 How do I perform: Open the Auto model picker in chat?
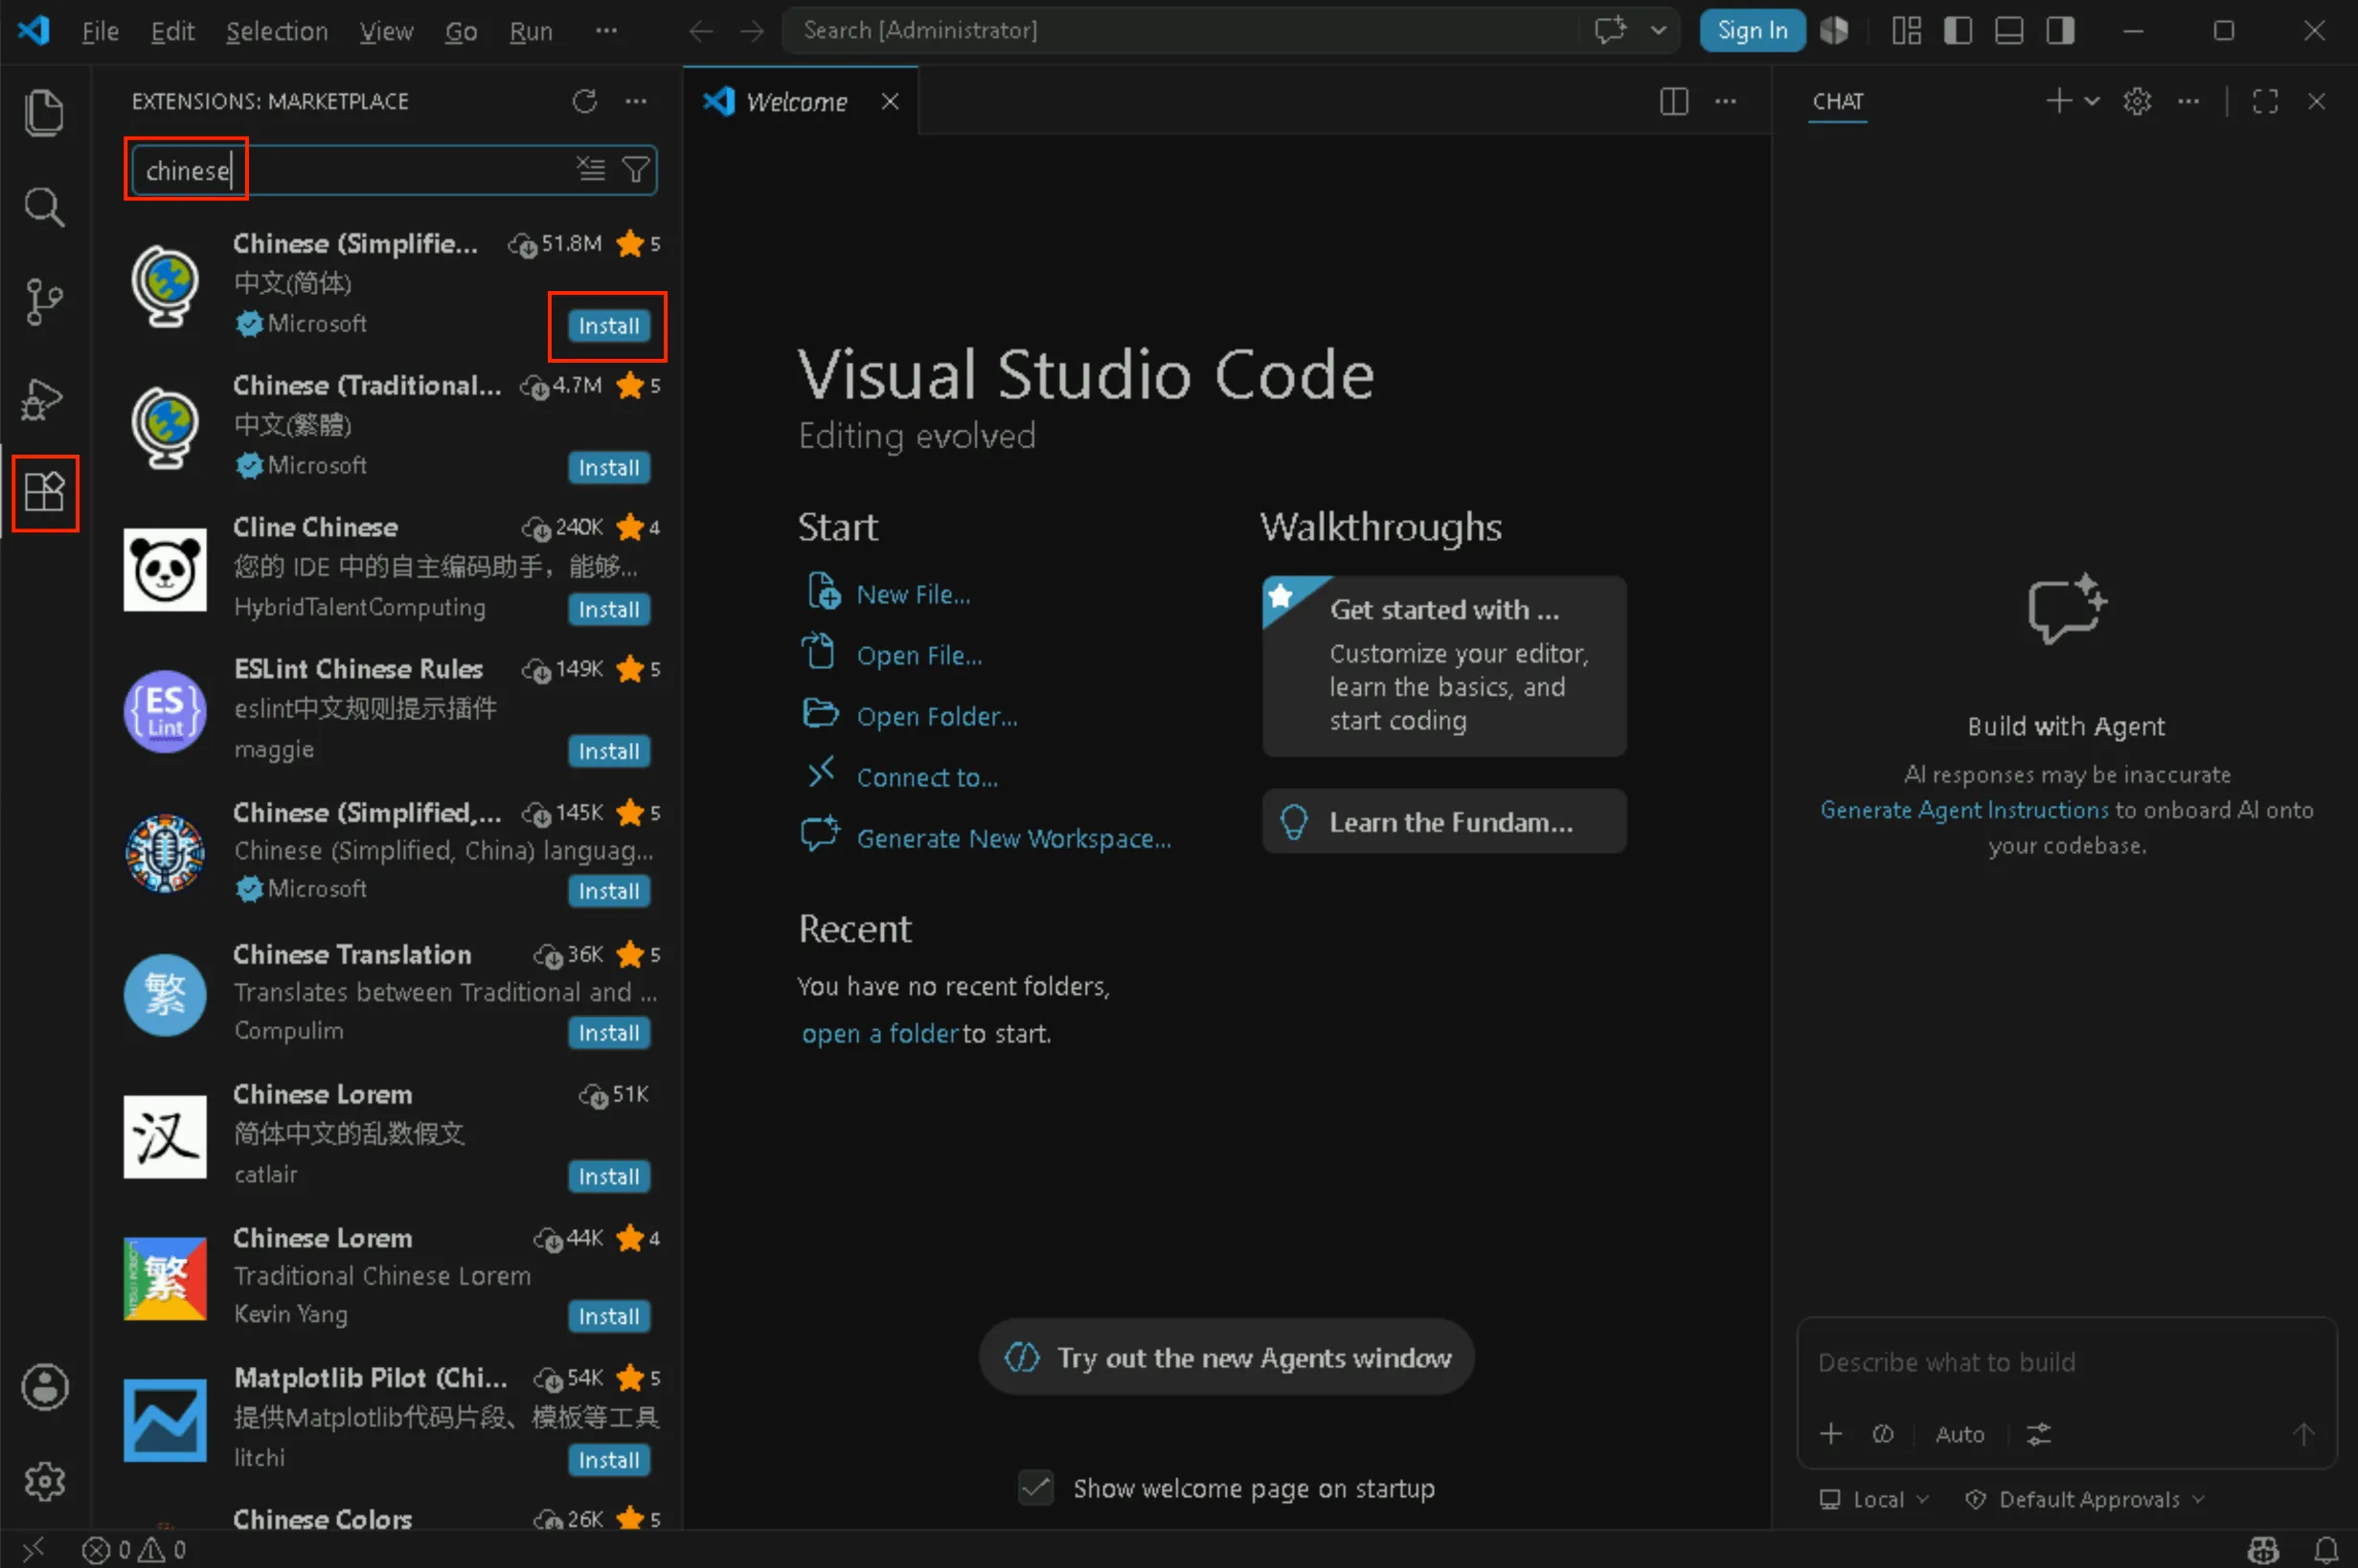coord(1959,1434)
